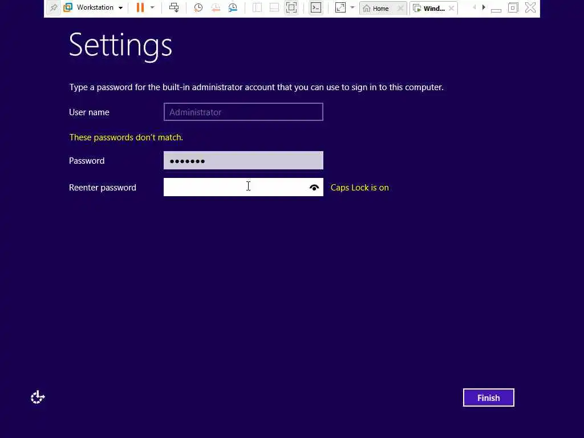Expand the stretch display dropdown arrow
This screenshot has width=584, height=438.
coord(352,7)
